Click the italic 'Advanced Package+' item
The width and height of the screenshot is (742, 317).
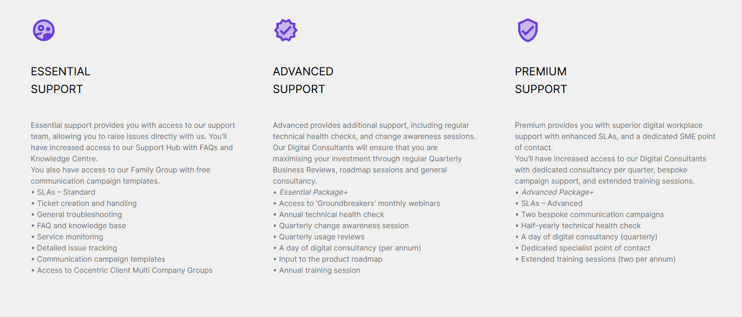click(x=554, y=192)
